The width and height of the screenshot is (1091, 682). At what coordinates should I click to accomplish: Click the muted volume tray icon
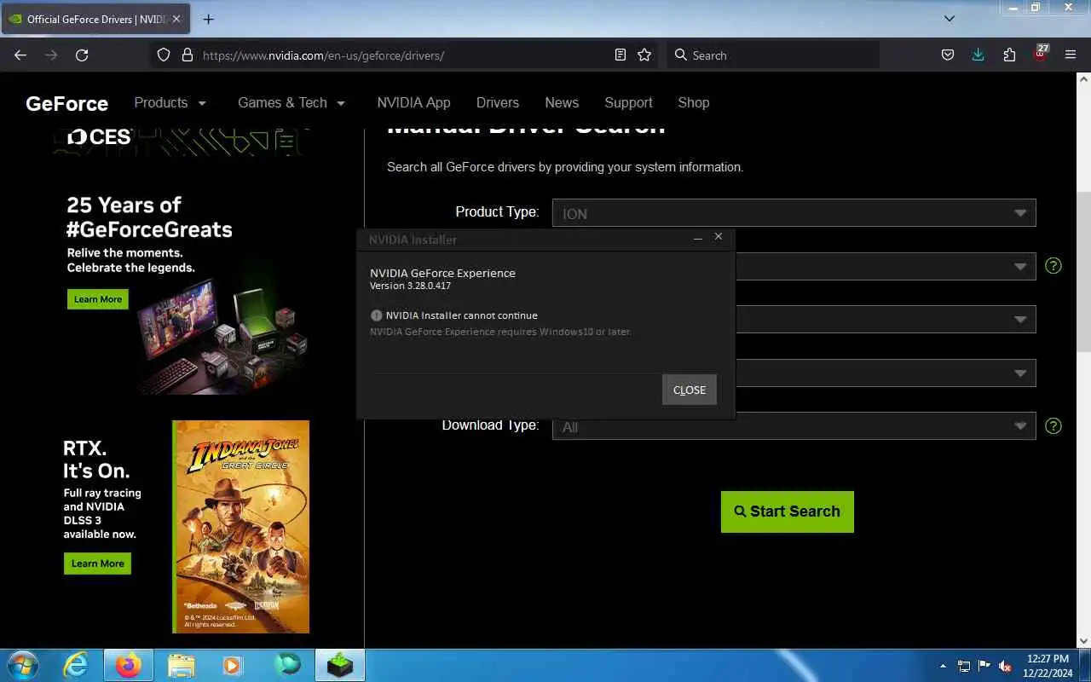[x=1005, y=666]
